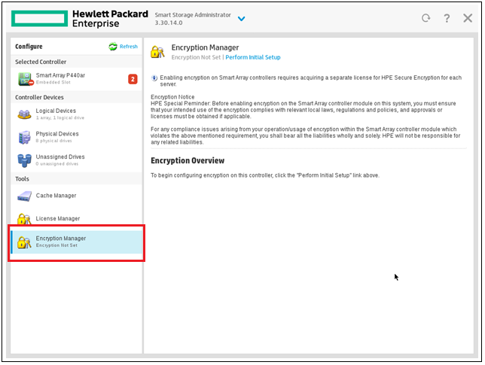Screen dimensions: 485x365
Task: Click the Physical Devices icon
Action: point(24,137)
